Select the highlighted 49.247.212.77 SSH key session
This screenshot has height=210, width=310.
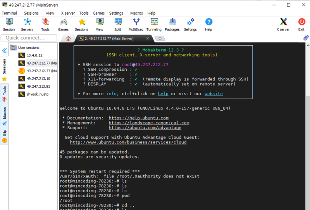tap(37, 63)
